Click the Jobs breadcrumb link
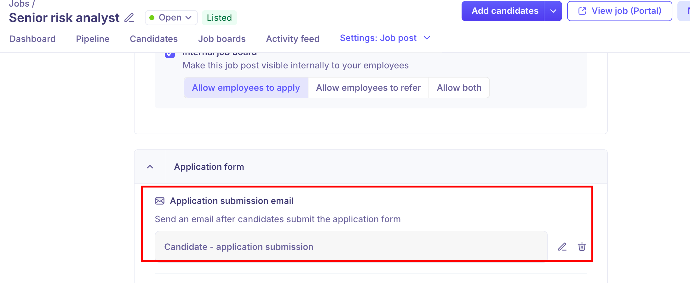This screenshot has width=690, height=283. pyautogui.click(x=19, y=4)
